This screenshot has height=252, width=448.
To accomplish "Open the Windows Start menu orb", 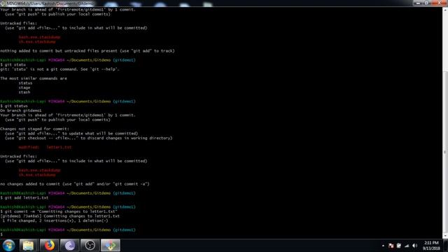I will coord(8,246).
